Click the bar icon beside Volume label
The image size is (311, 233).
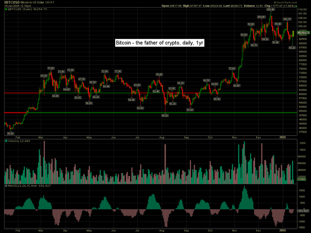[5, 140]
